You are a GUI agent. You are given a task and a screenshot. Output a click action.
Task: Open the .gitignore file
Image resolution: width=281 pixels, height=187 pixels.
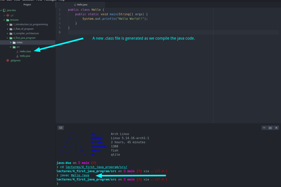tap(15, 61)
